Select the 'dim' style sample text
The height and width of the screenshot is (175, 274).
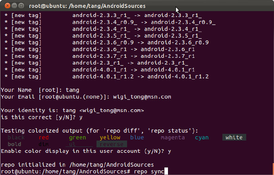pyautogui.click(x=44, y=144)
